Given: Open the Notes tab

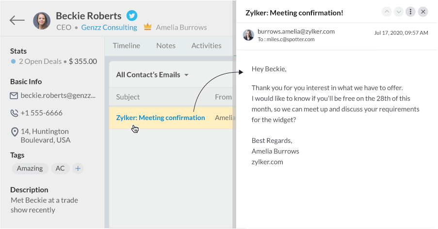Looking at the screenshot, I should point(165,46).
